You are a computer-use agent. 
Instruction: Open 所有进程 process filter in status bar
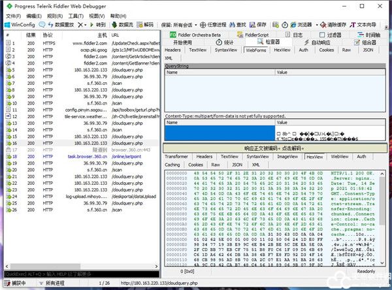52,283
